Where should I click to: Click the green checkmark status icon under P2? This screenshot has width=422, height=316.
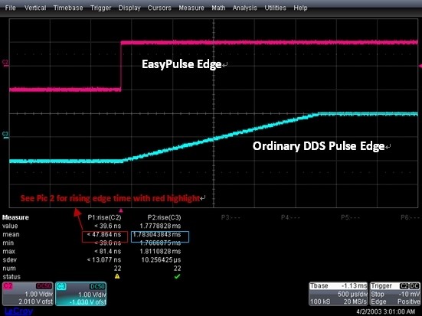tap(177, 276)
